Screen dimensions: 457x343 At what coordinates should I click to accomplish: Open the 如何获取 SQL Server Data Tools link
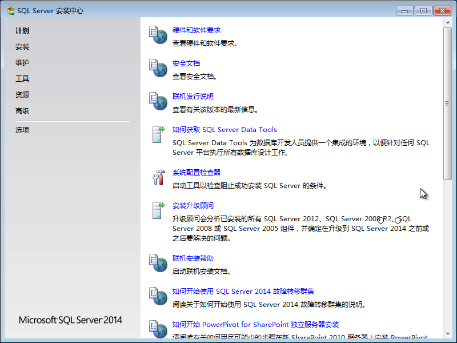[225, 130]
